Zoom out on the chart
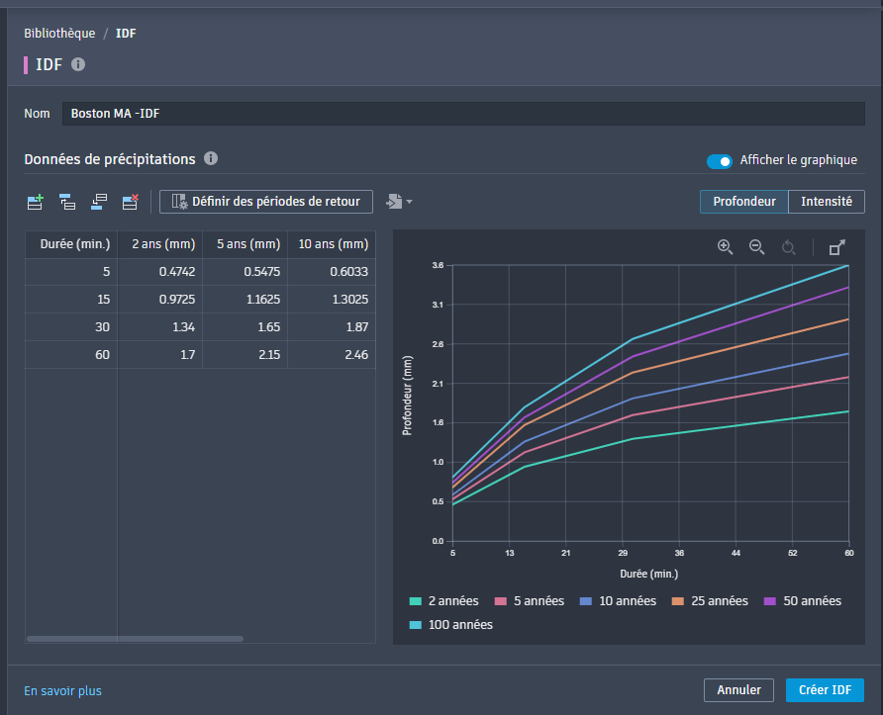 tap(756, 247)
